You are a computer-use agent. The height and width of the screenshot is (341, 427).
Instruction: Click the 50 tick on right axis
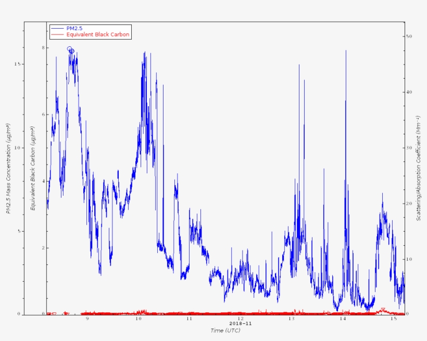tap(409, 36)
